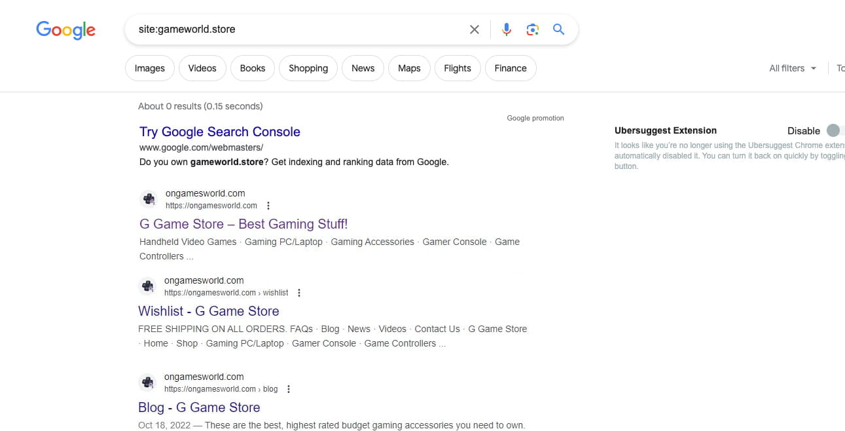
Task: Switch to the Videos tab
Action: click(x=202, y=68)
